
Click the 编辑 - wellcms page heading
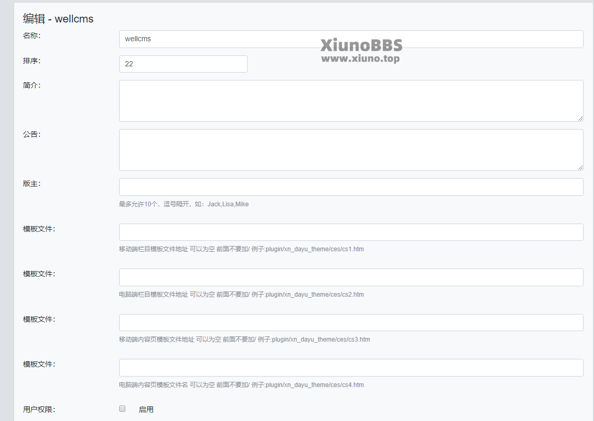pos(59,19)
